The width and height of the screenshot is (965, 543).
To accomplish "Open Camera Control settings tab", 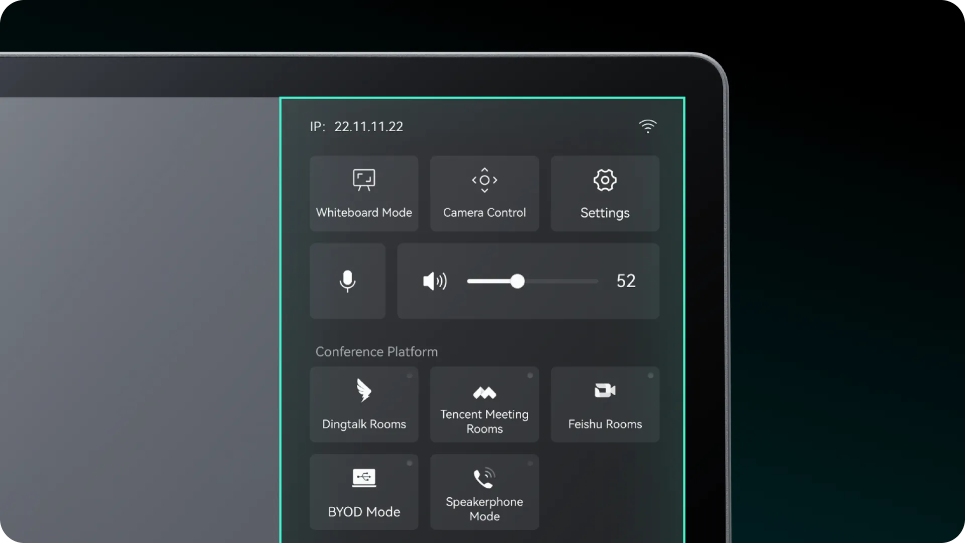I will tap(485, 193).
